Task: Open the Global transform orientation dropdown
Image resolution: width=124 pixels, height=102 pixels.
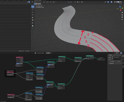Action: click(x=71, y=2)
